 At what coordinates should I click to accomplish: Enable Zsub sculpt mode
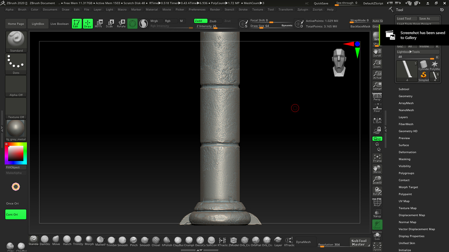tap(213, 21)
